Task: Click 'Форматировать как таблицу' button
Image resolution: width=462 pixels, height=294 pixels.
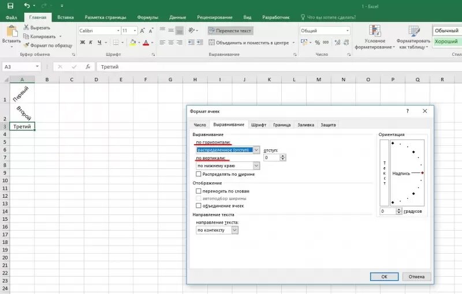Action: tap(413, 37)
